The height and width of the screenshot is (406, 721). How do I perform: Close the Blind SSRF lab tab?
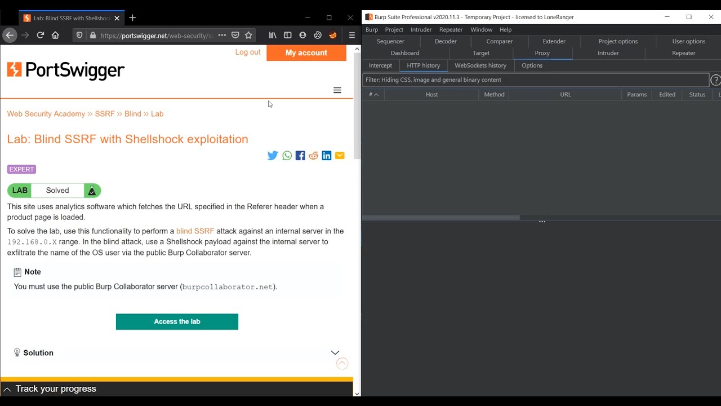[117, 18]
